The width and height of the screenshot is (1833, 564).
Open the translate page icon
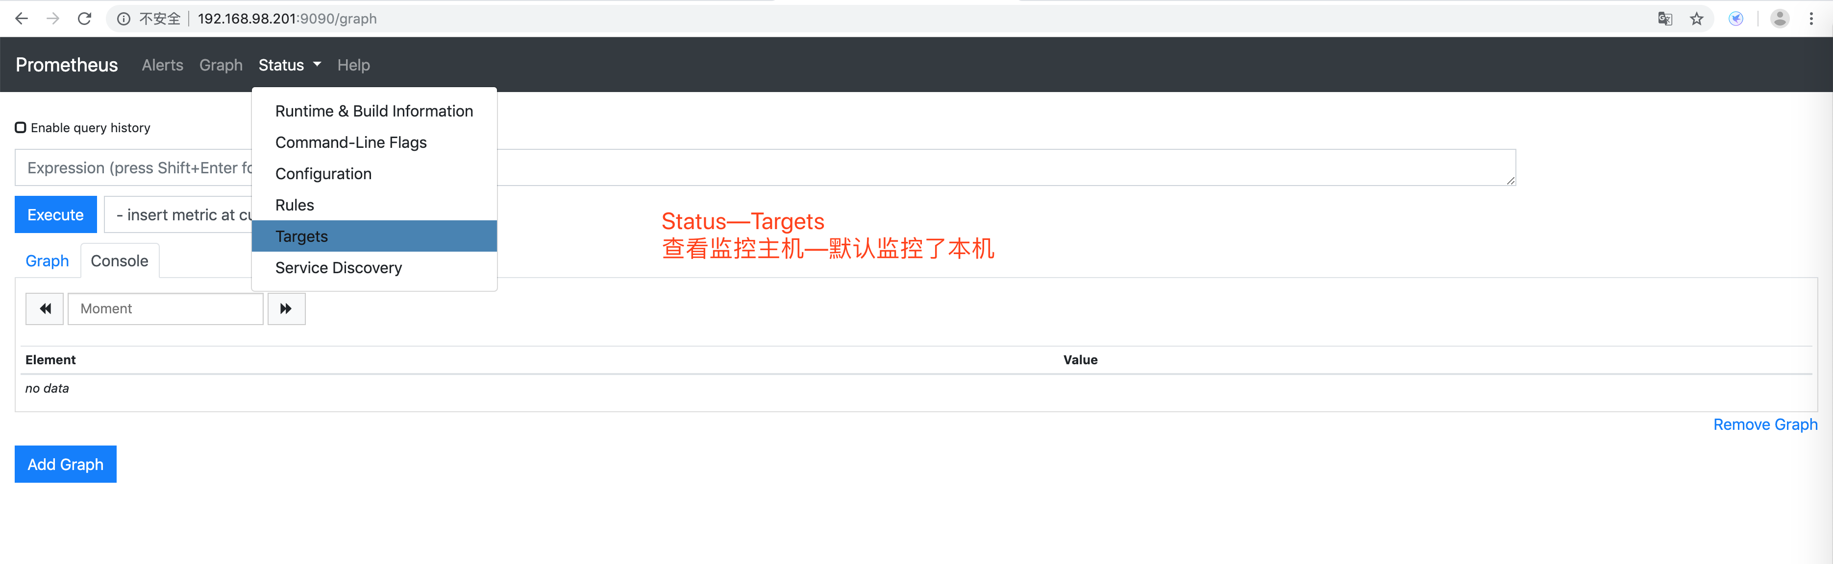(x=1665, y=19)
